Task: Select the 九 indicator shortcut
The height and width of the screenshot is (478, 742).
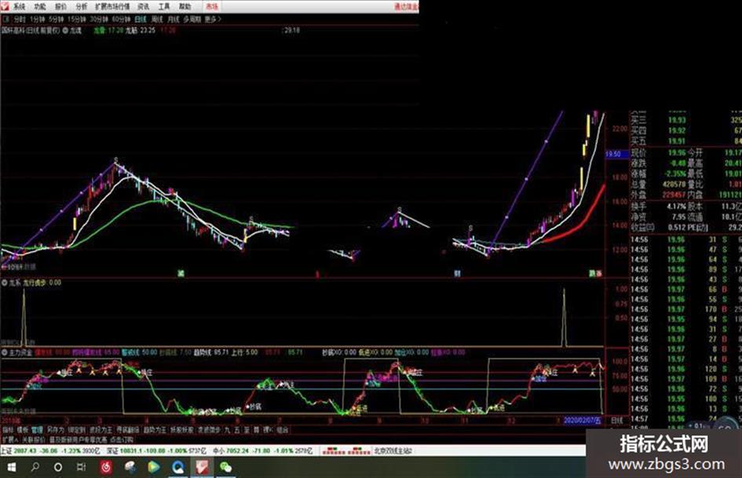Action: click(228, 429)
